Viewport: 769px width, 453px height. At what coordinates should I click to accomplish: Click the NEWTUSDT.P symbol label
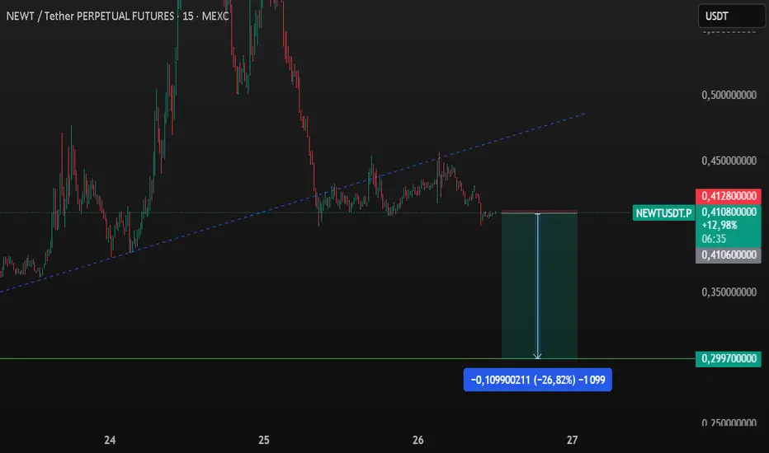(x=663, y=213)
